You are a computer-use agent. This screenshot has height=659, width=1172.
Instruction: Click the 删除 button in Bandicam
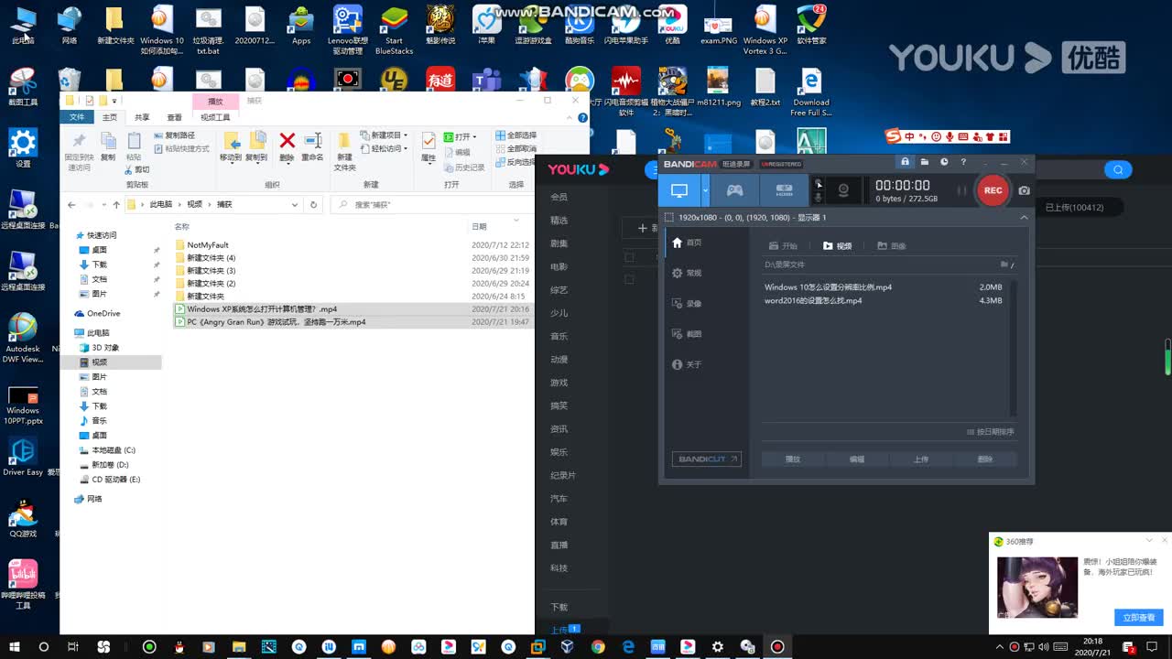coord(985,459)
